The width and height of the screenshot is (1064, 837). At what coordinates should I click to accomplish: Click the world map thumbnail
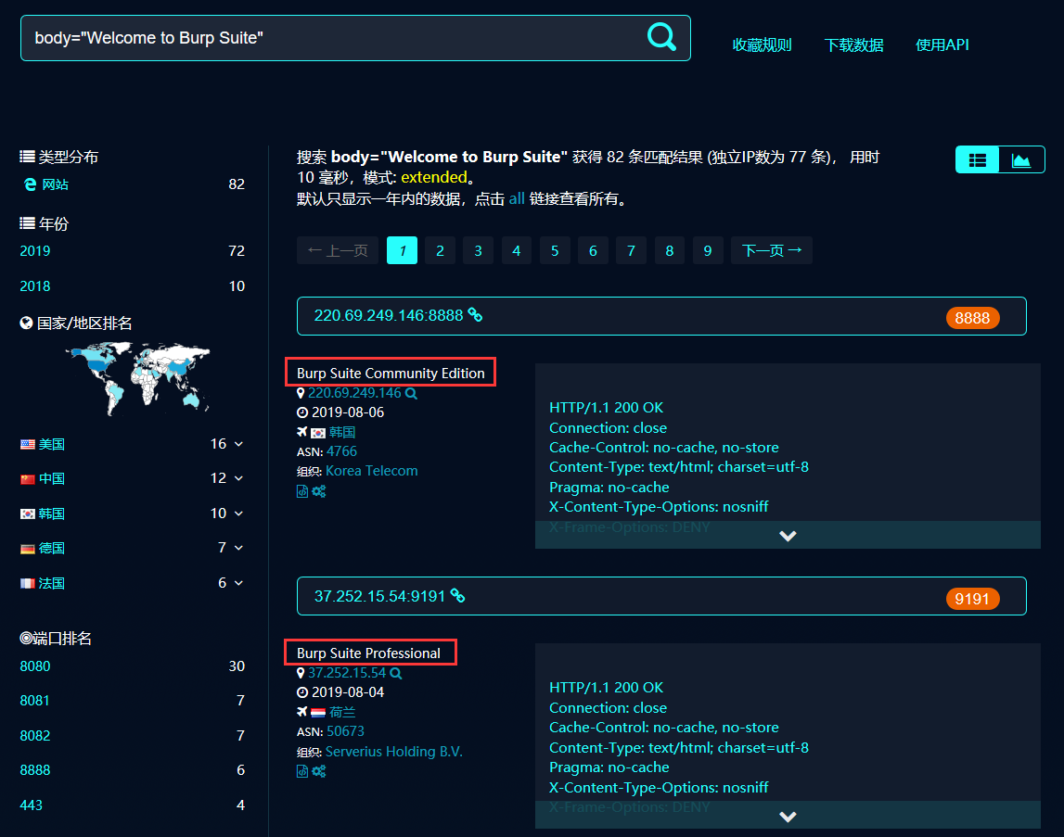tap(137, 378)
